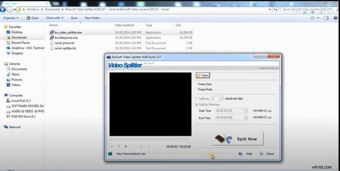Open Documents library
This screenshot has width=340, height=171.
[x=19, y=69]
